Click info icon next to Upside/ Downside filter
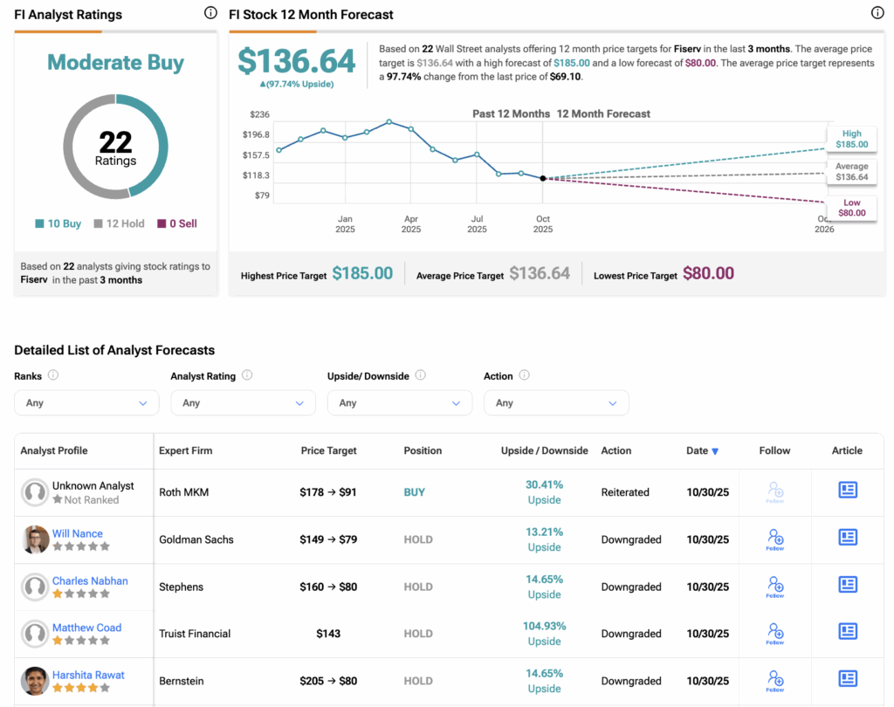This screenshot has width=894, height=707. coord(420,375)
